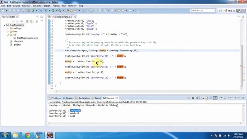
Task: Click the Clear Console icon
Action: [x=203, y=98]
